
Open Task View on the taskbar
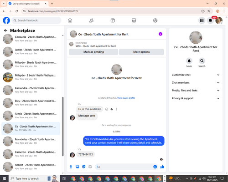click(x=64, y=178)
